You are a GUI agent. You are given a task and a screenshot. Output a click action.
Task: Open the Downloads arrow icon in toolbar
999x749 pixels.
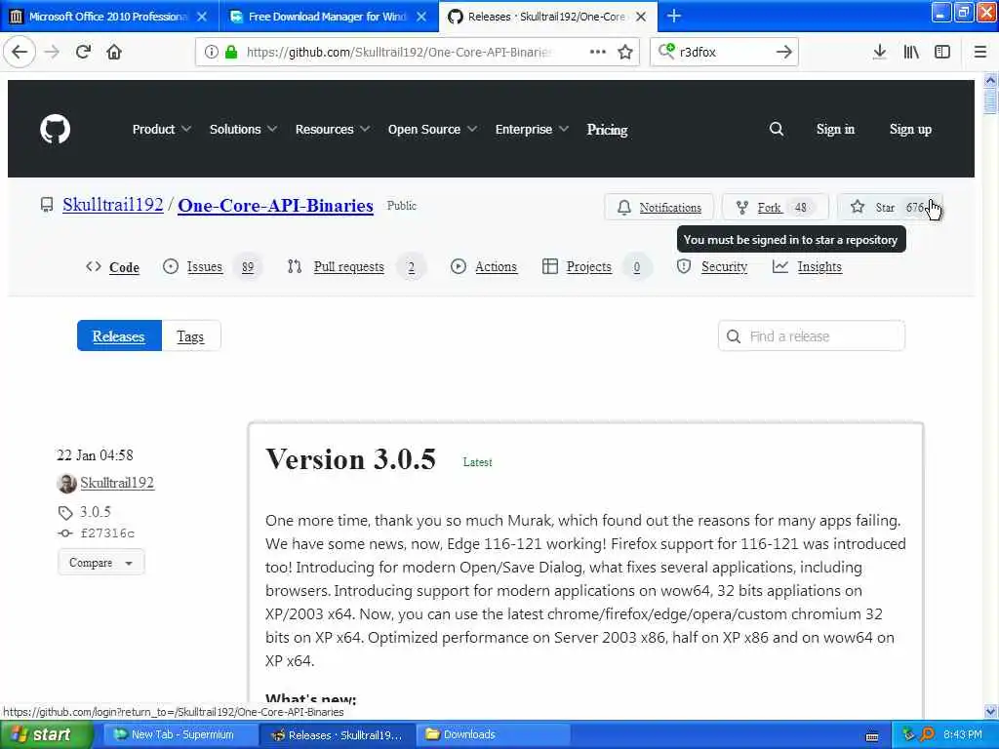click(x=879, y=53)
